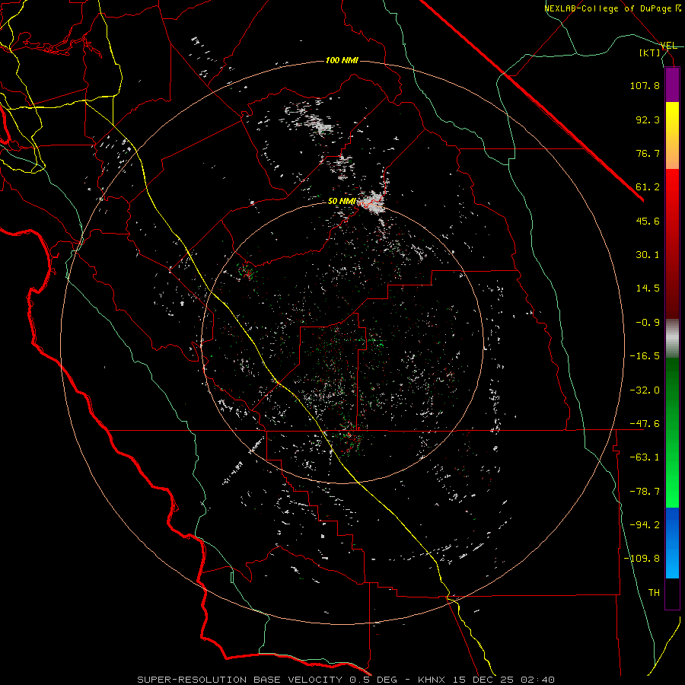Click the 100 NMI range ring label
685x685 pixels.
(341, 60)
